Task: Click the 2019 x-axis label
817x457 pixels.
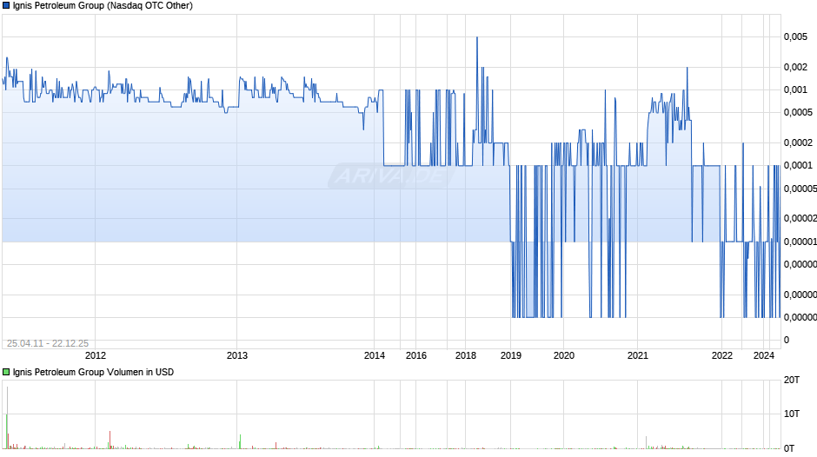Action: (x=511, y=355)
